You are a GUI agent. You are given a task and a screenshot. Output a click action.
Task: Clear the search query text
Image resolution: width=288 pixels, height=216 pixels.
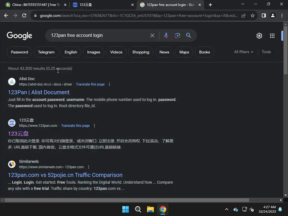pyautogui.click(x=152, y=35)
